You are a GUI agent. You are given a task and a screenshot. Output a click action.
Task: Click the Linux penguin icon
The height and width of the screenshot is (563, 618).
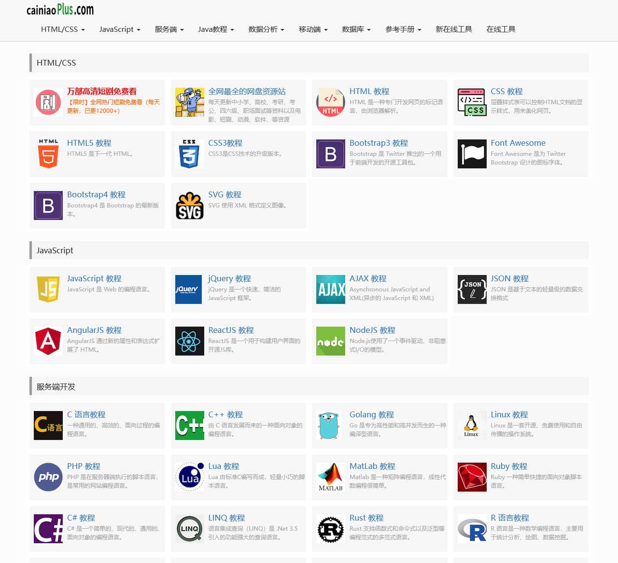472,426
